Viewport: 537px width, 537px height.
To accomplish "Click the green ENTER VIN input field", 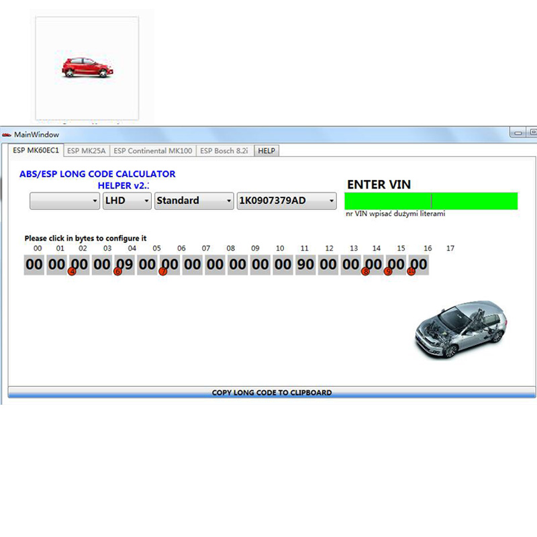I will click(x=430, y=201).
